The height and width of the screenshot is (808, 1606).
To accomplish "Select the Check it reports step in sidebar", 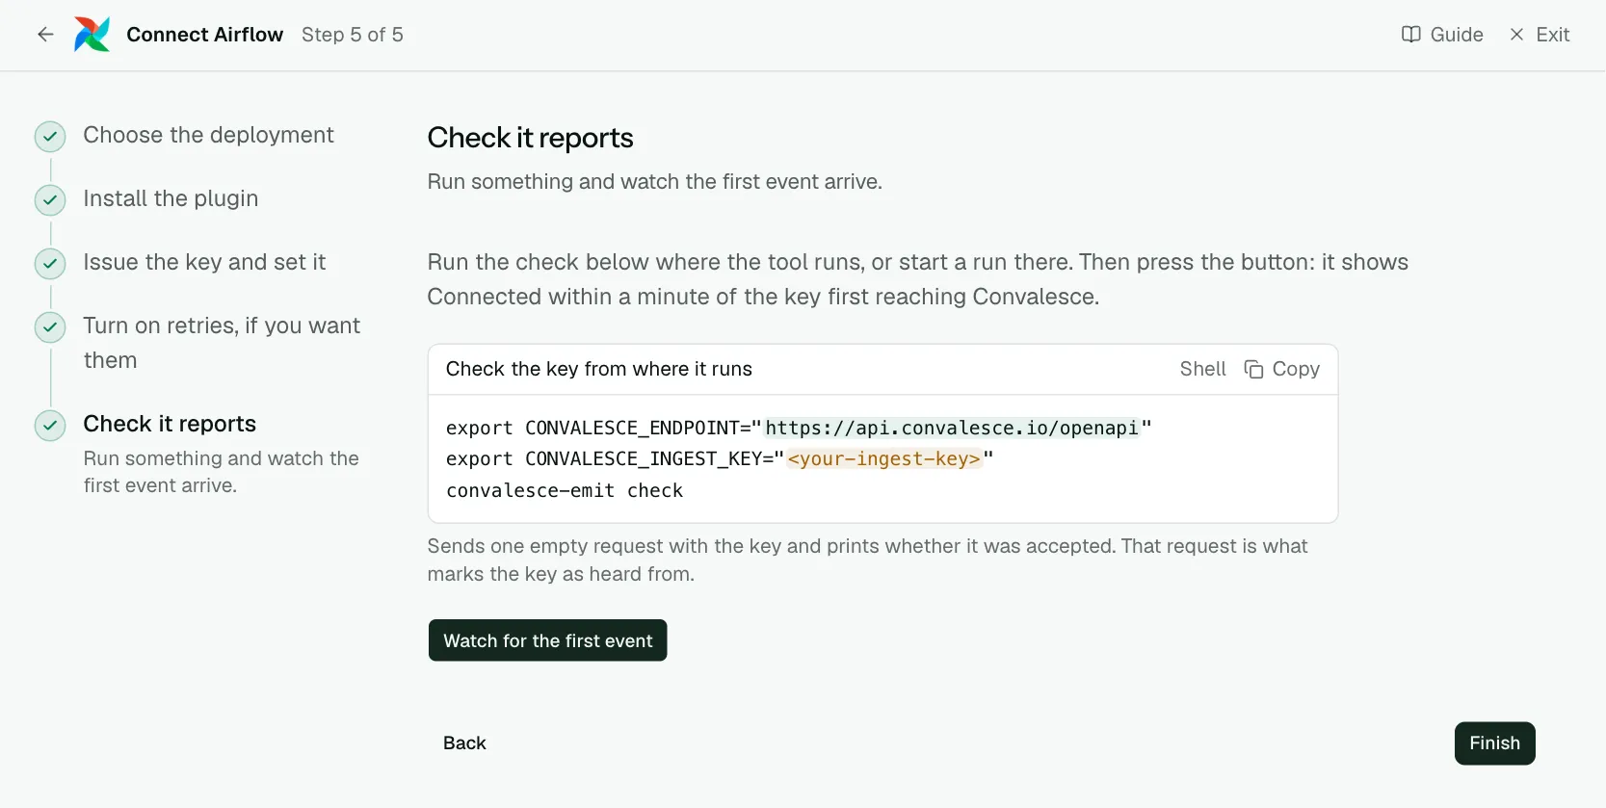I will 170,424.
